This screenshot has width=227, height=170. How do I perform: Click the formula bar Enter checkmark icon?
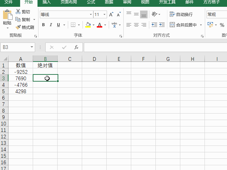coord(64,47)
